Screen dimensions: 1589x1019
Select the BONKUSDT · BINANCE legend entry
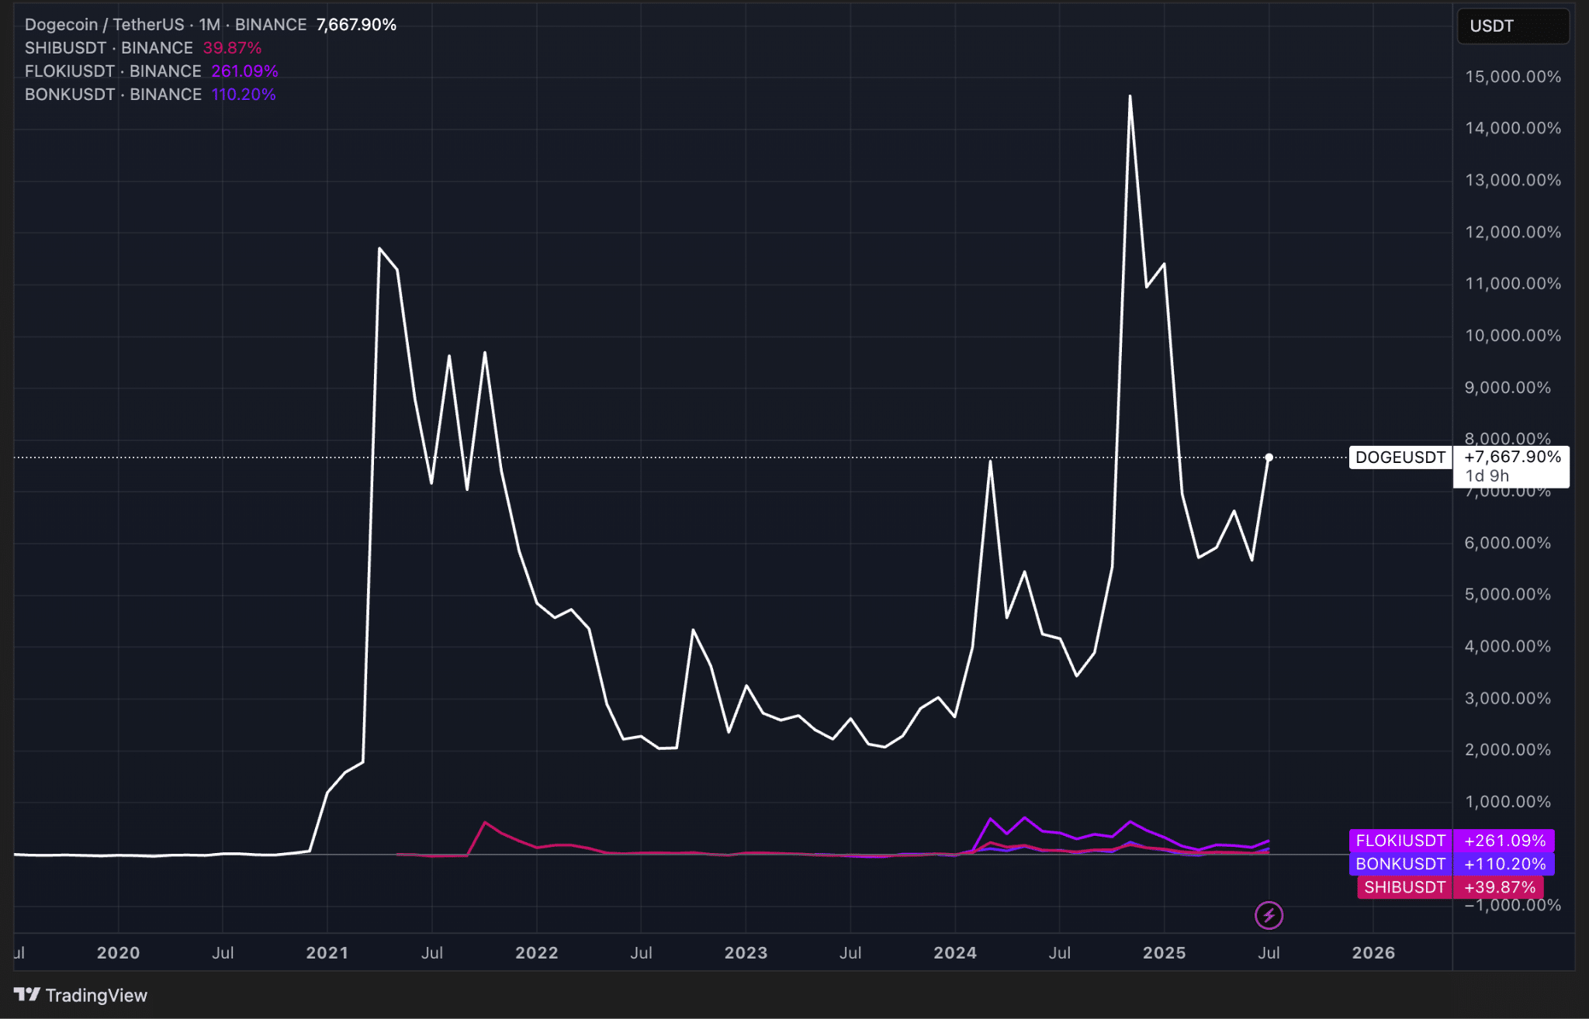click(113, 95)
